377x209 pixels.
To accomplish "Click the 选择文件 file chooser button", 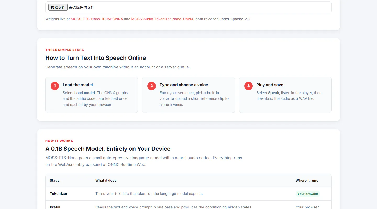I will click(x=58, y=7).
